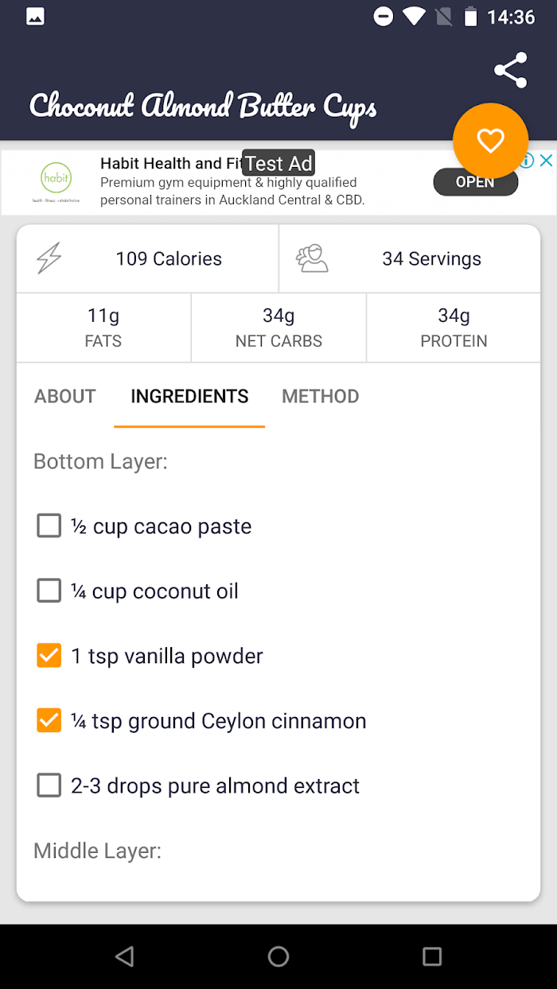Tap the servings people icon

pos(312,258)
